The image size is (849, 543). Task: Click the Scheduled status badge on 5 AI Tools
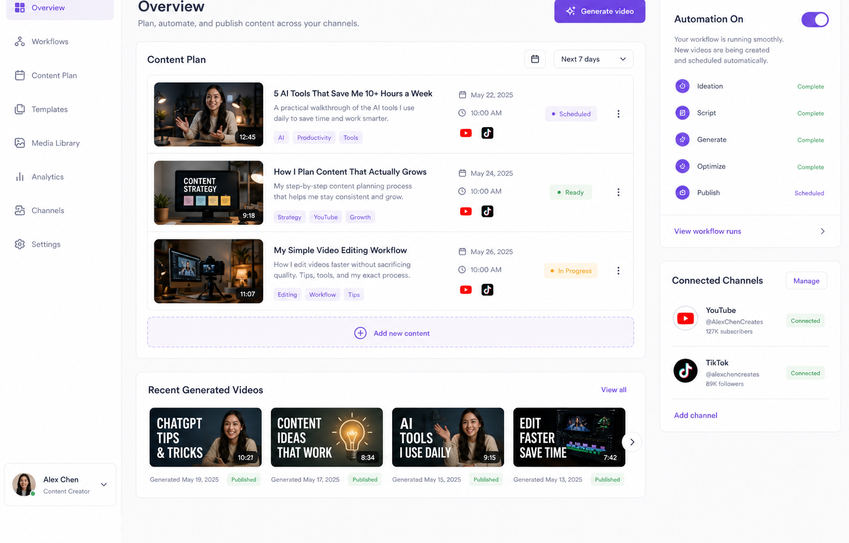tap(571, 114)
